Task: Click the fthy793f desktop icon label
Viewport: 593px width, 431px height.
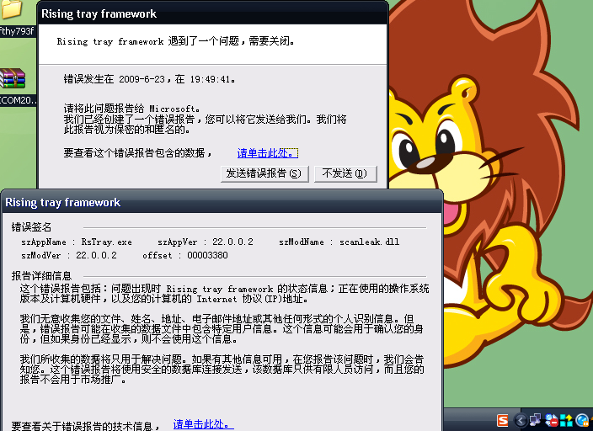Action: pyautogui.click(x=17, y=31)
